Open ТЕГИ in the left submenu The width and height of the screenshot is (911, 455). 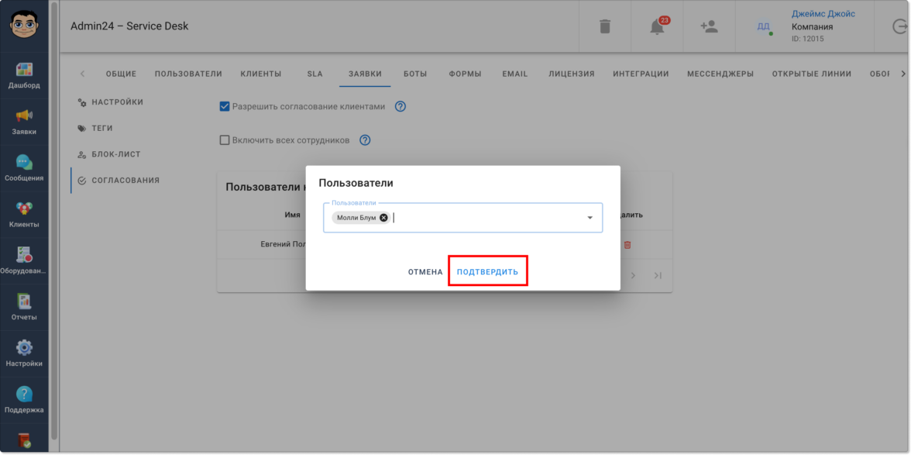[95, 129]
